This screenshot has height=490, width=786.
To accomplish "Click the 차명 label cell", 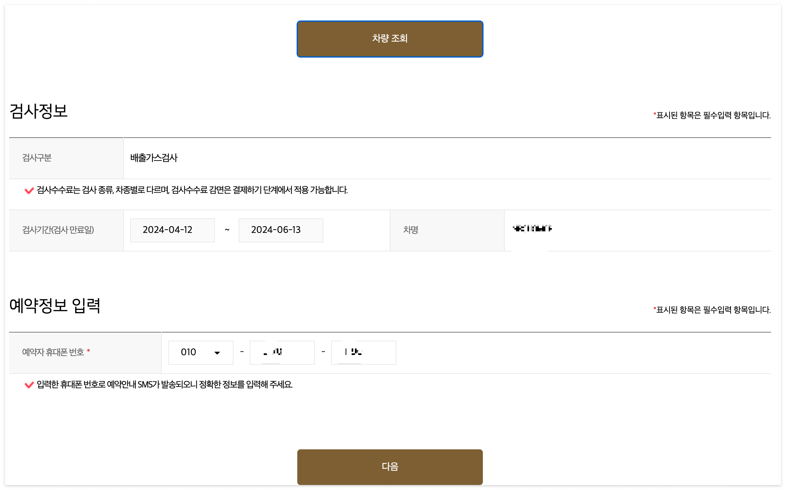I will click(x=410, y=230).
